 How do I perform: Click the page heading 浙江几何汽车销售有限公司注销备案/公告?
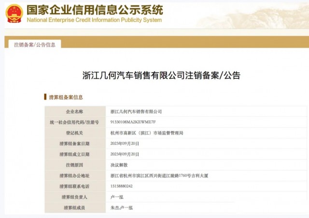point(161,75)
